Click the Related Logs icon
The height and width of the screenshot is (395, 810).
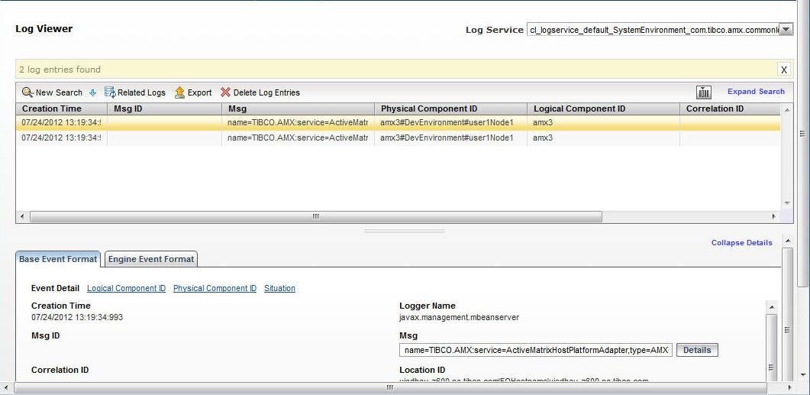[110, 92]
